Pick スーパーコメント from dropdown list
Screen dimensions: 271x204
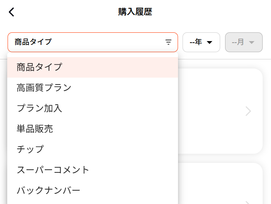[93, 170]
